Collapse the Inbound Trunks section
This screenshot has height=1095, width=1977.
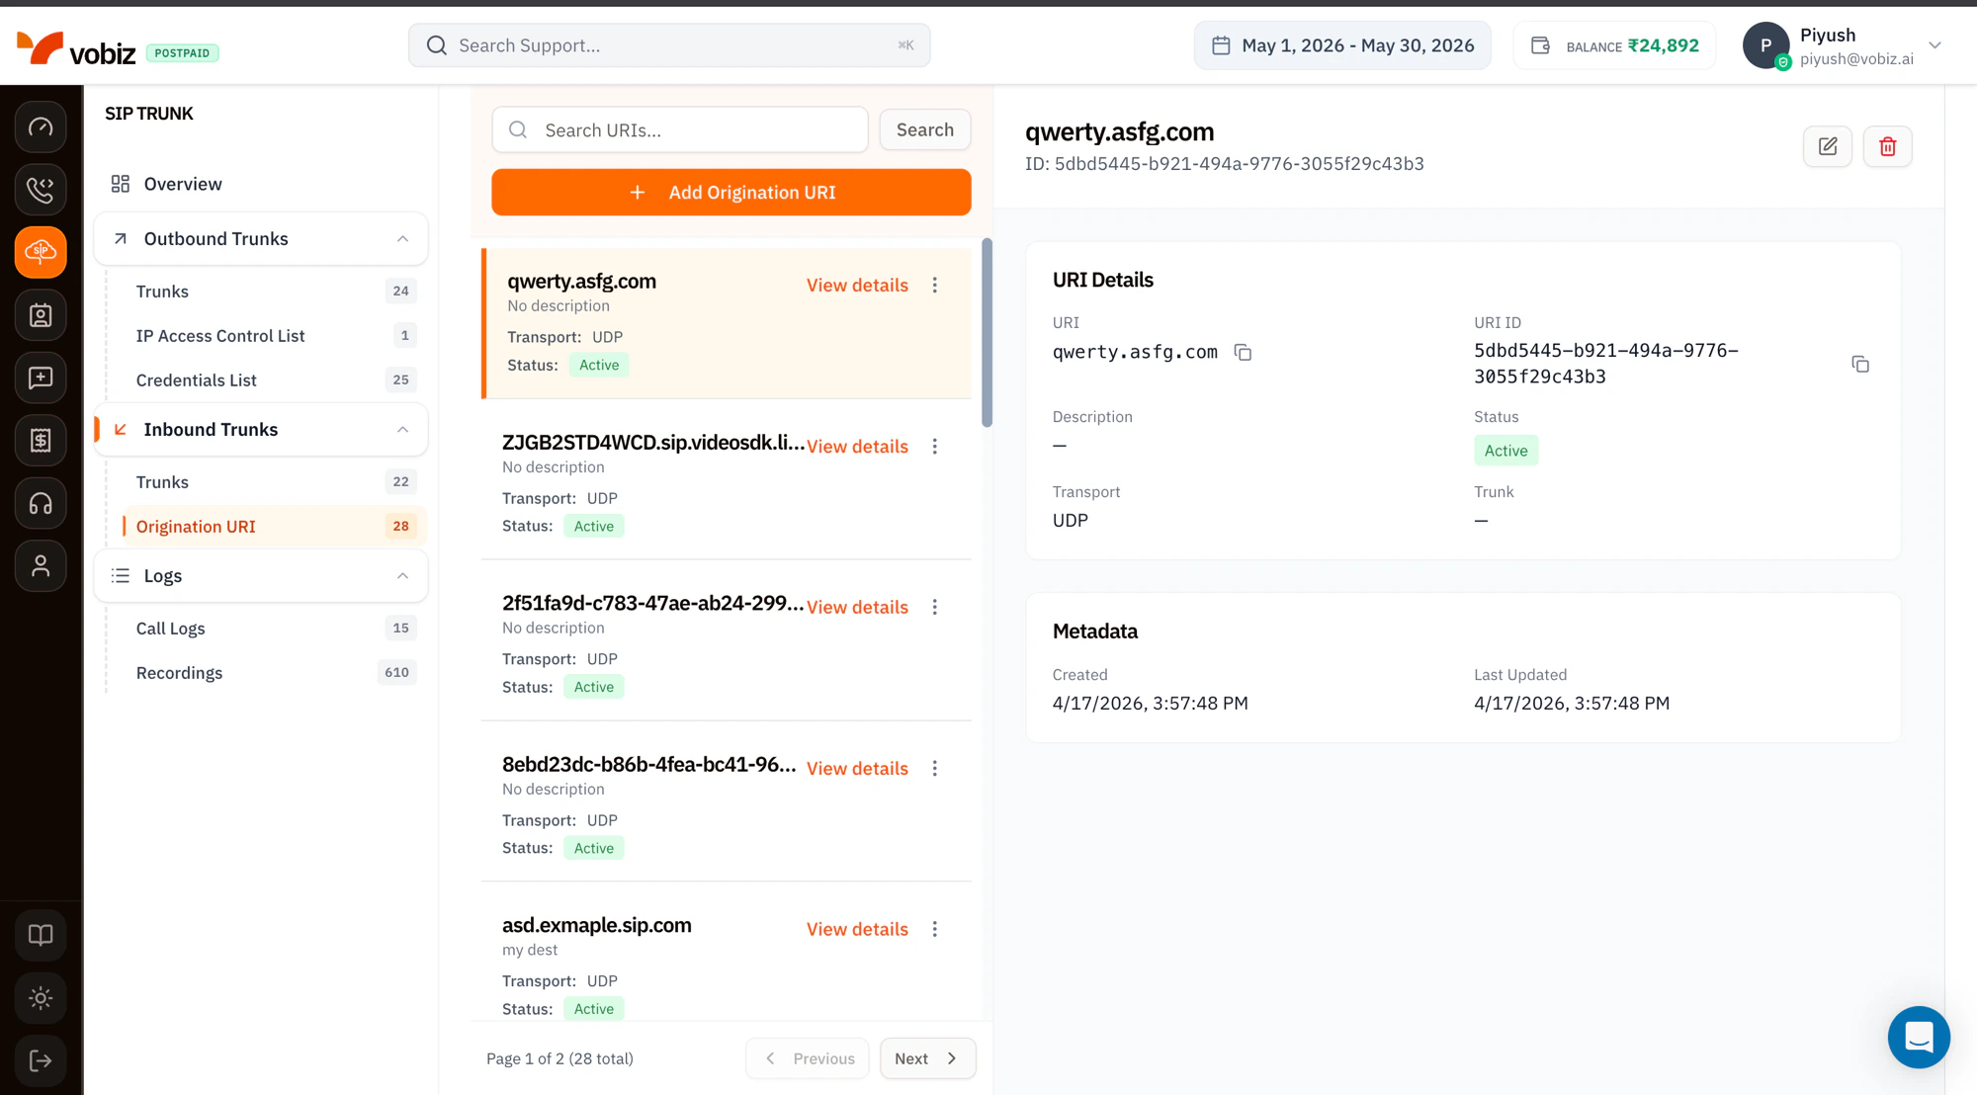(x=402, y=429)
